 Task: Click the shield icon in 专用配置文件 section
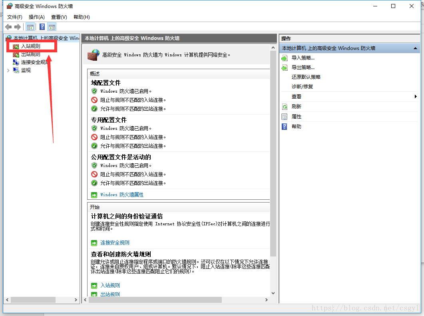click(x=94, y=128)
